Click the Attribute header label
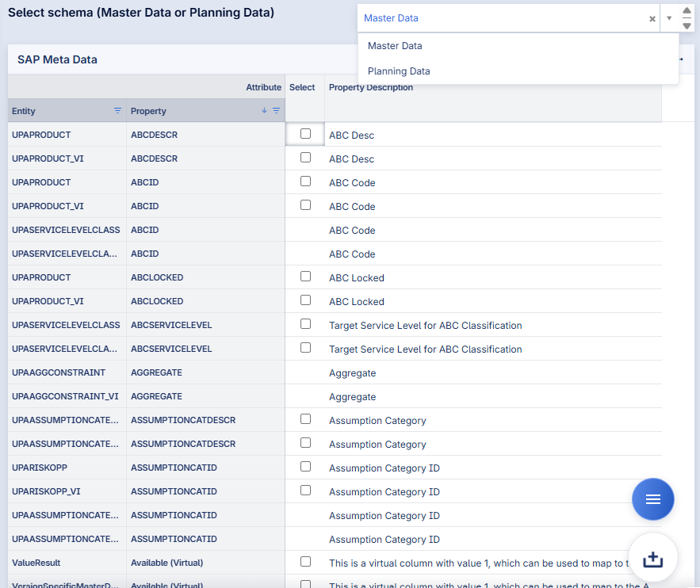The width and height of the screenshot is (700, 588). [x=263, y=87]
